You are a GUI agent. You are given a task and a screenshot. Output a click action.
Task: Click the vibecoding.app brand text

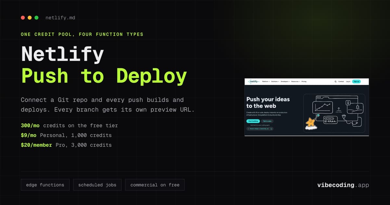pyautogui.click(x=343, y=185)
